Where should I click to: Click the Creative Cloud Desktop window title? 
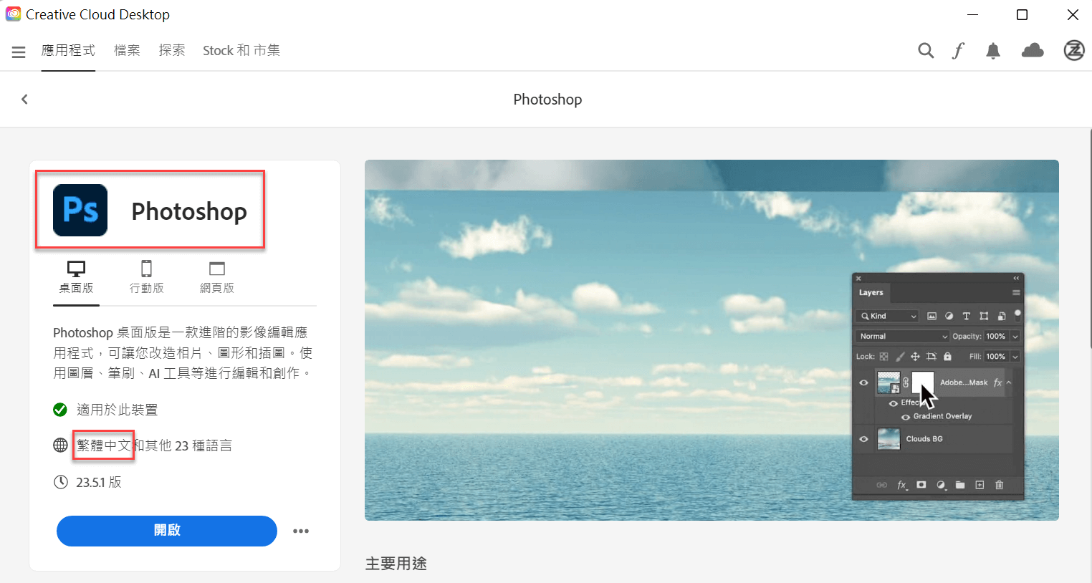(x=97, y=14)
